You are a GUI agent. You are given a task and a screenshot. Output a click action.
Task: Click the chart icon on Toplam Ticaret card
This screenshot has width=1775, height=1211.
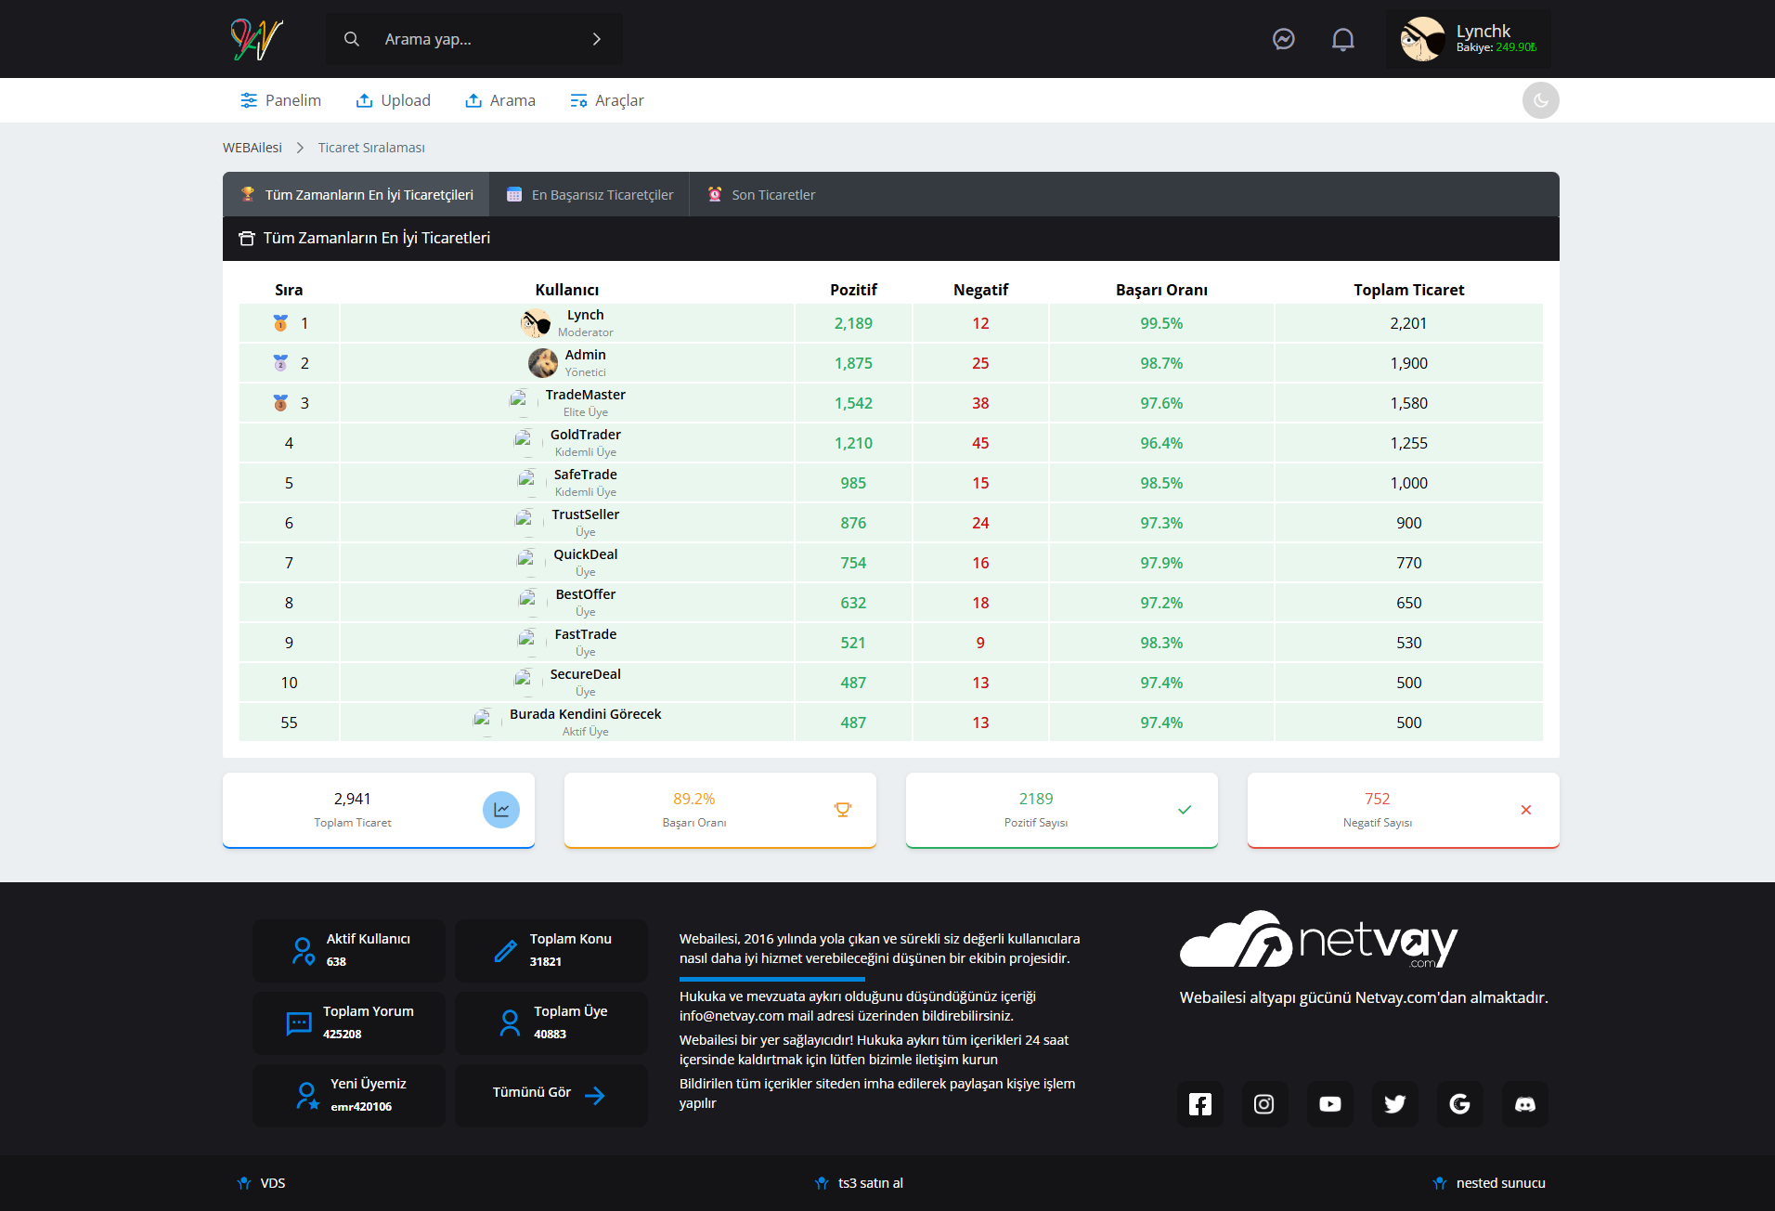501,810
